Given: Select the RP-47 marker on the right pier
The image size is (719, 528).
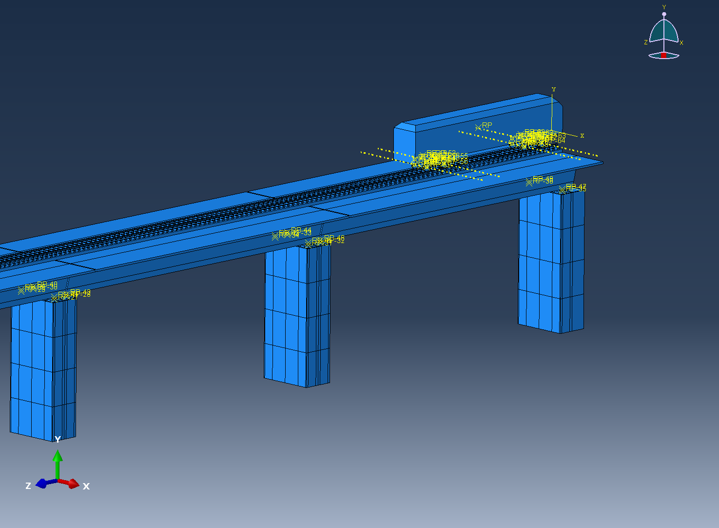Looking at the screenshot, I should click(x=563, y=190).
